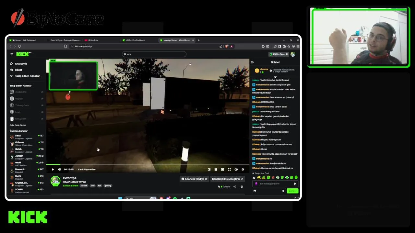Mute the stream volume
This screenshot has height=233, width=415.
pos(59,169)
